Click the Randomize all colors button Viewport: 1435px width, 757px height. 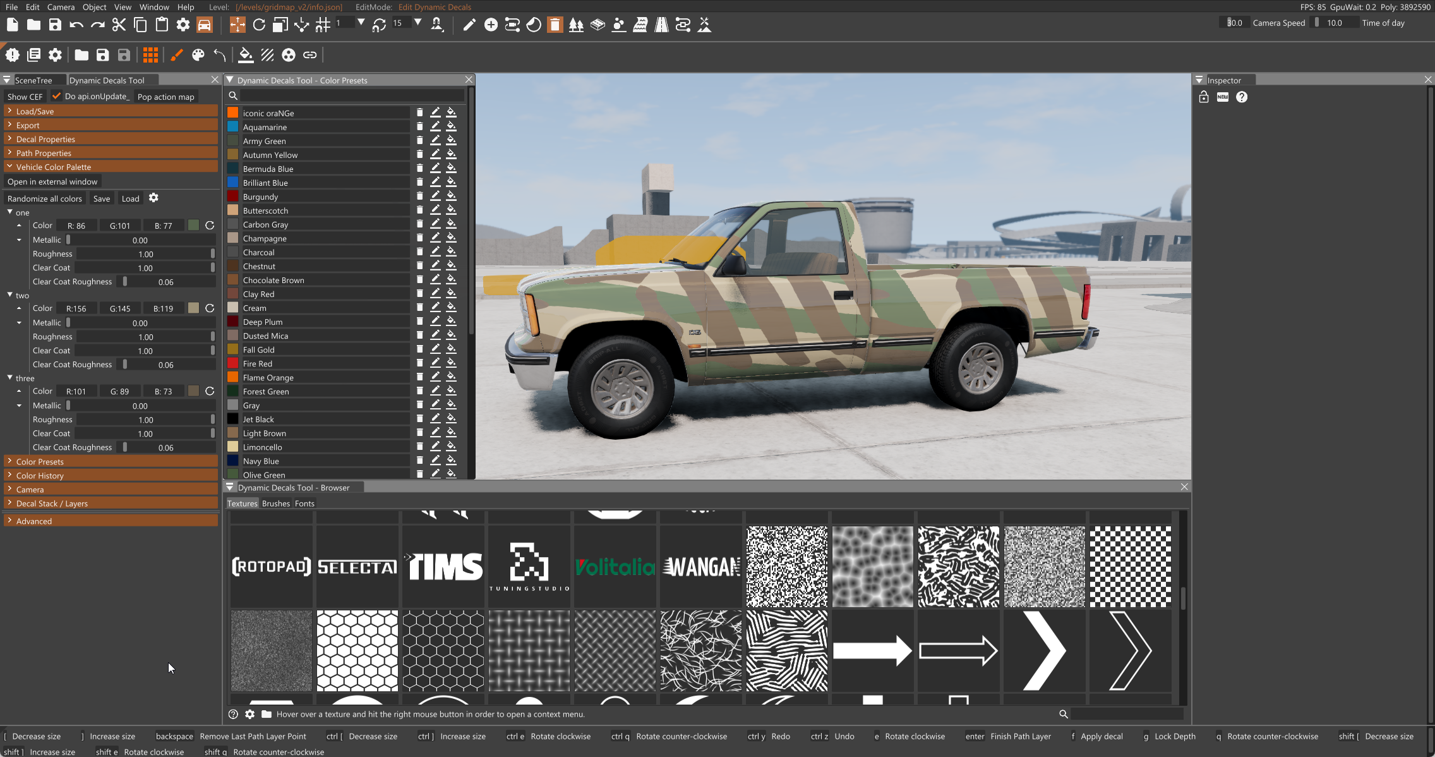[45, 198]
